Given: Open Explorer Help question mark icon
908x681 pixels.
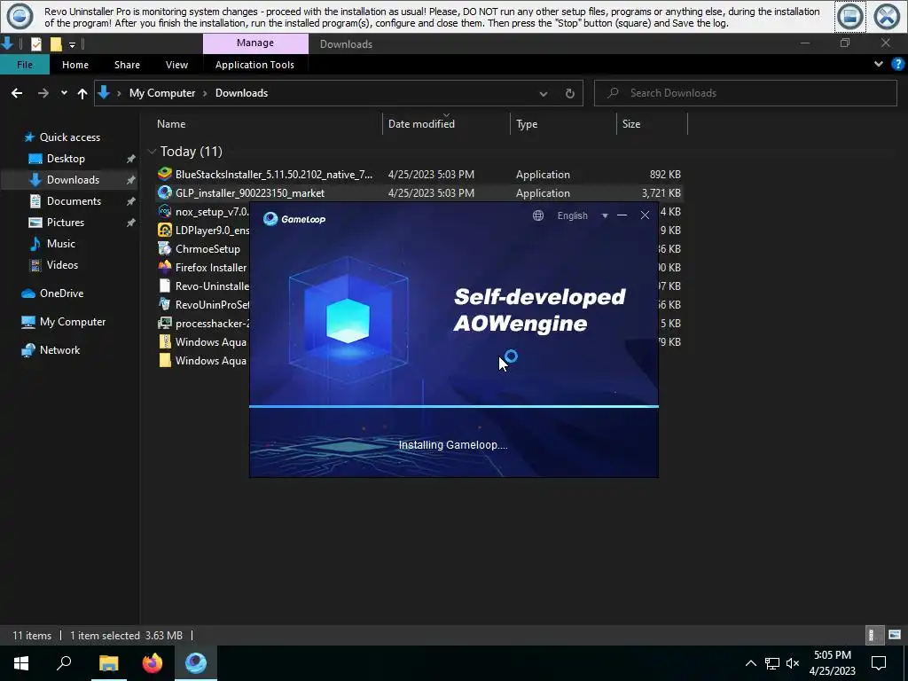Looking at the screenshot, I should tap(898, 64).
